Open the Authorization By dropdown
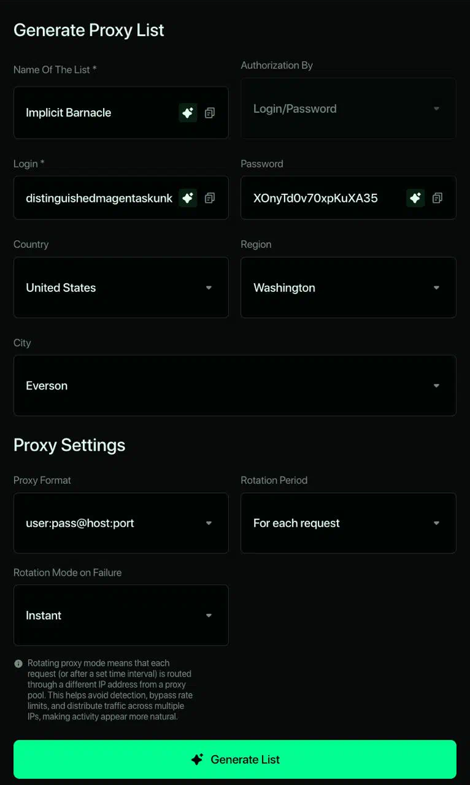 [348, 109]
